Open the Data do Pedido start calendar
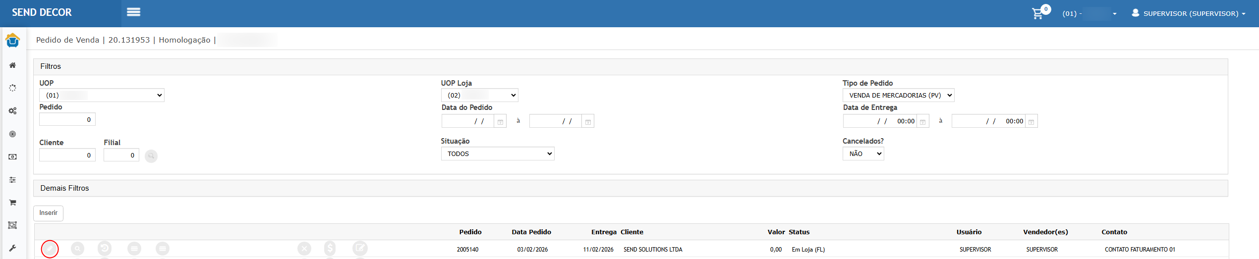 [x=500, y=122]
